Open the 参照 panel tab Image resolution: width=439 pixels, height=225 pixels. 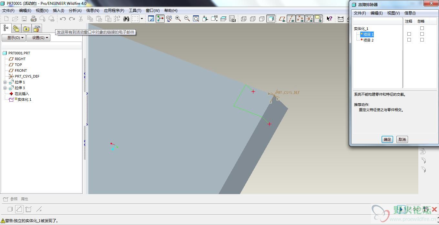pos(14,199)
